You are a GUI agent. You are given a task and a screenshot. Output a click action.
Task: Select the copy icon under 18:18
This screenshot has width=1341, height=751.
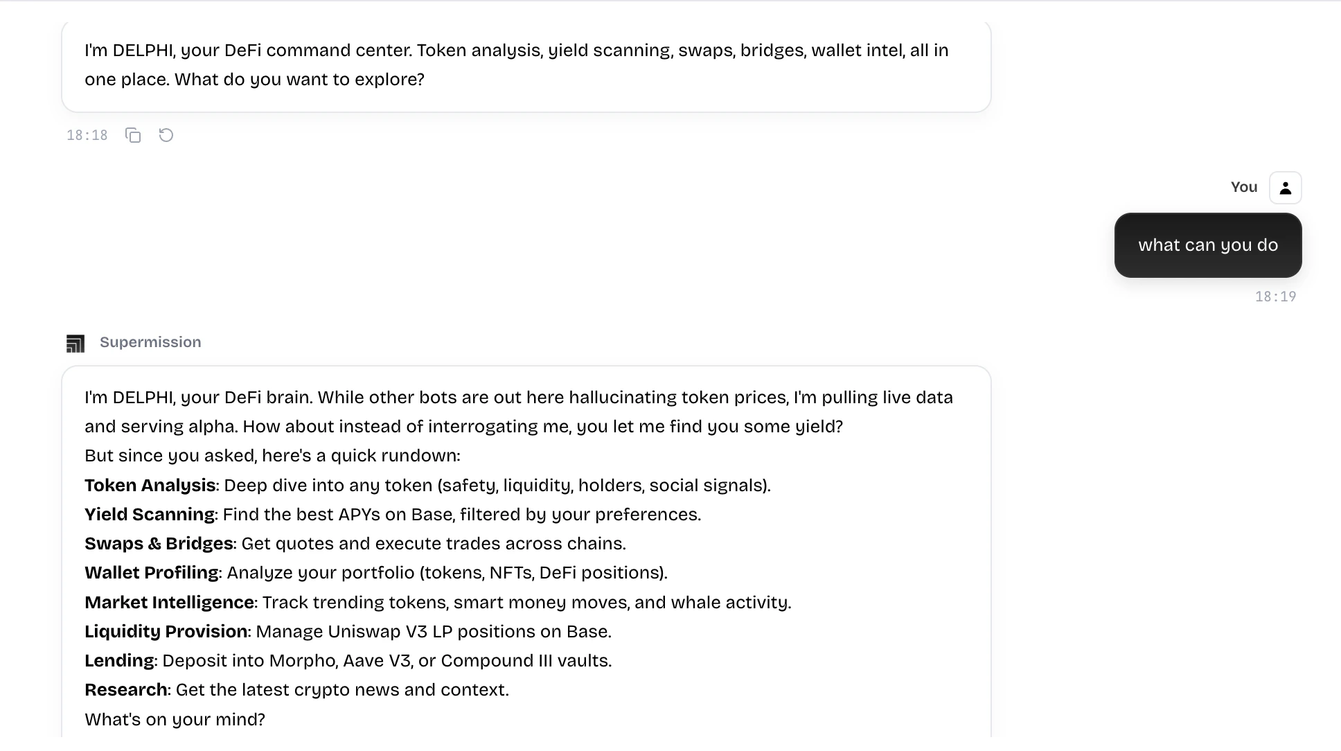[x=132, y=135]
